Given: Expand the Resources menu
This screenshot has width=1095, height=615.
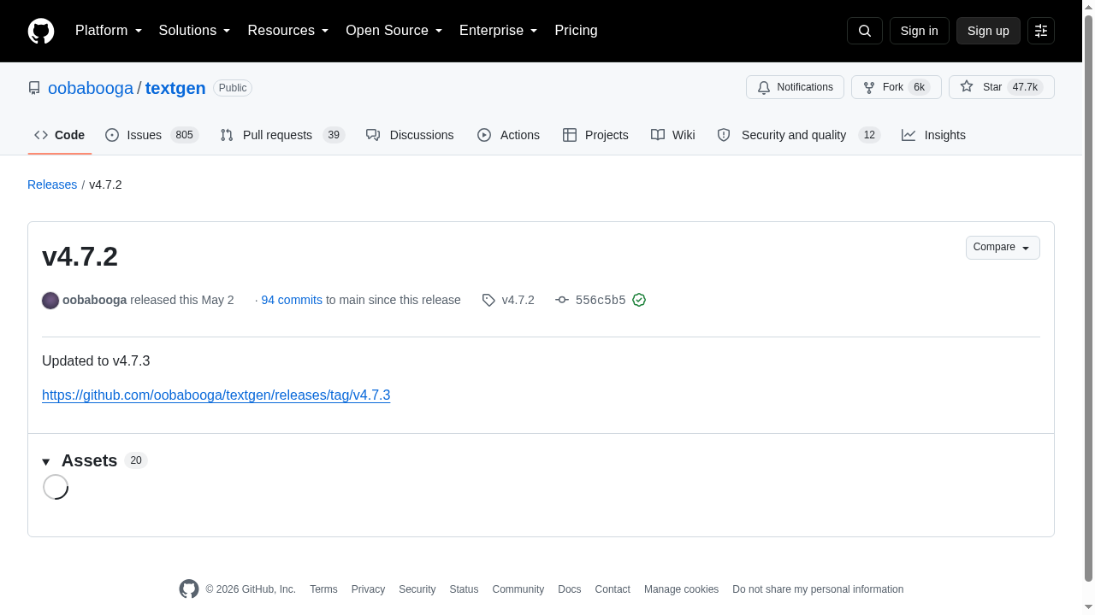Looking at the screenshot, I should 288,31.
